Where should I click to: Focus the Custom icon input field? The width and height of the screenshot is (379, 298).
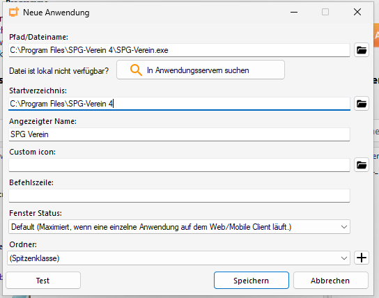coord(179,165)
